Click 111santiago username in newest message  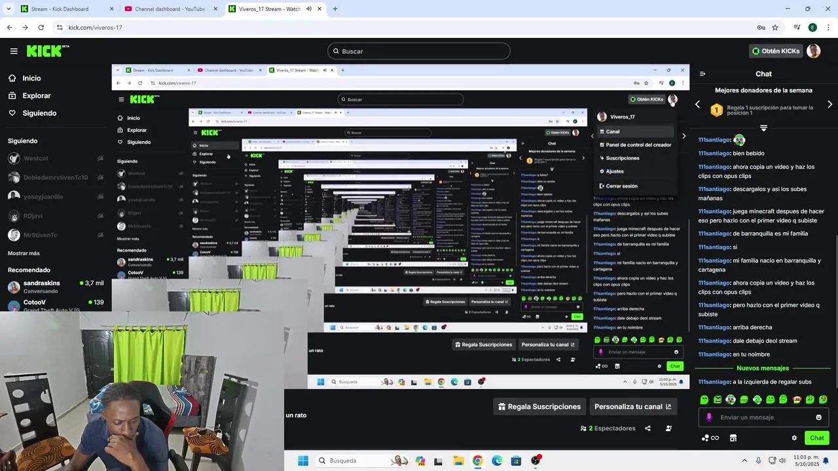click(714, 382)
